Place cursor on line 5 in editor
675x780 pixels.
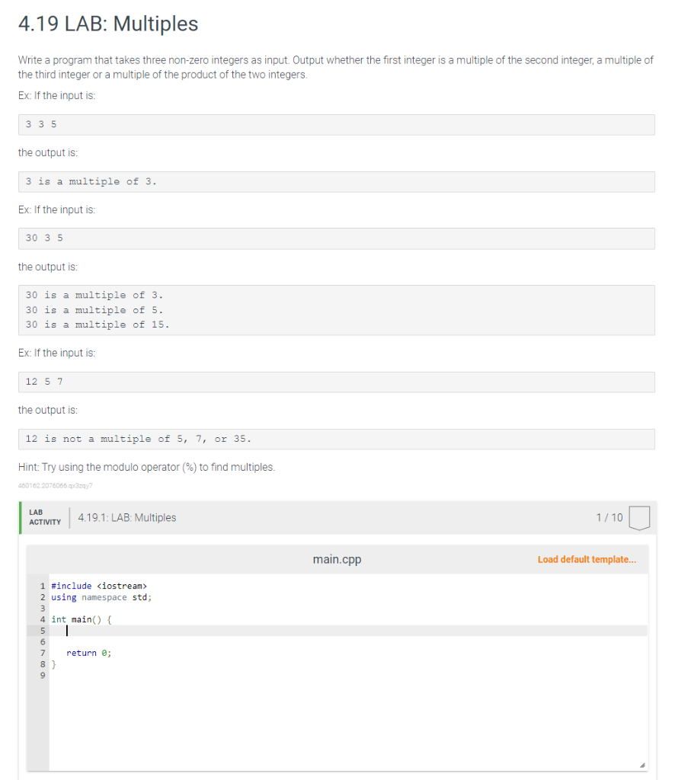click(348, 631)
